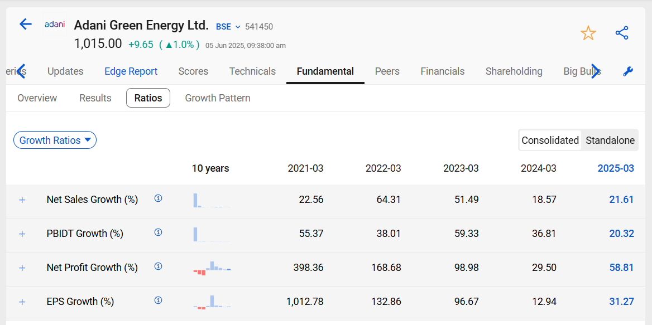Open the BSE exchange dropdown
652x325 pixels.
(x=228, y=27)
